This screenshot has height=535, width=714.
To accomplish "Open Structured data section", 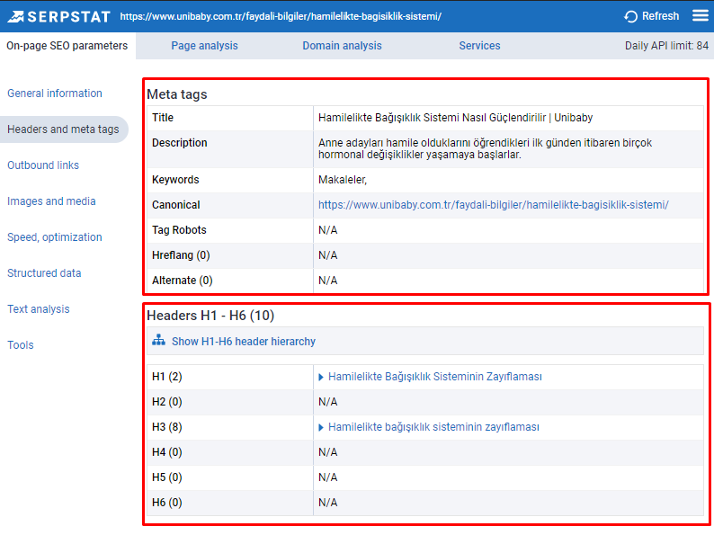I will (44, 273).
